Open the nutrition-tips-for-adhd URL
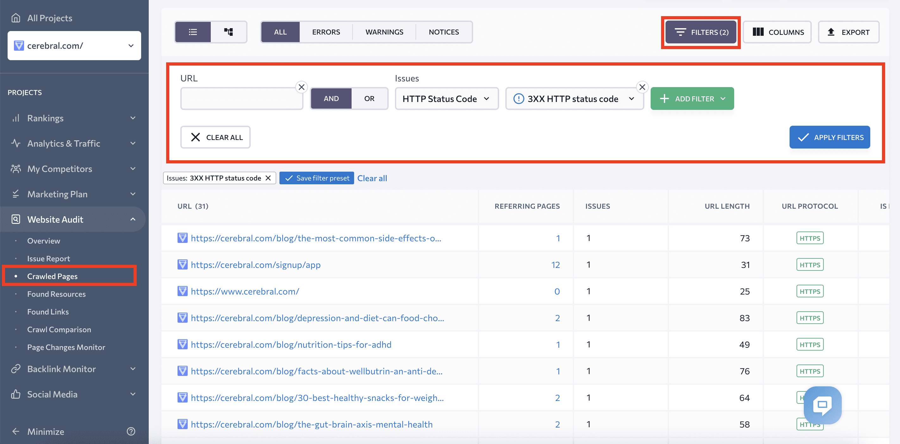The width and height of the screenshot is (900, 444). click(291, 344)
